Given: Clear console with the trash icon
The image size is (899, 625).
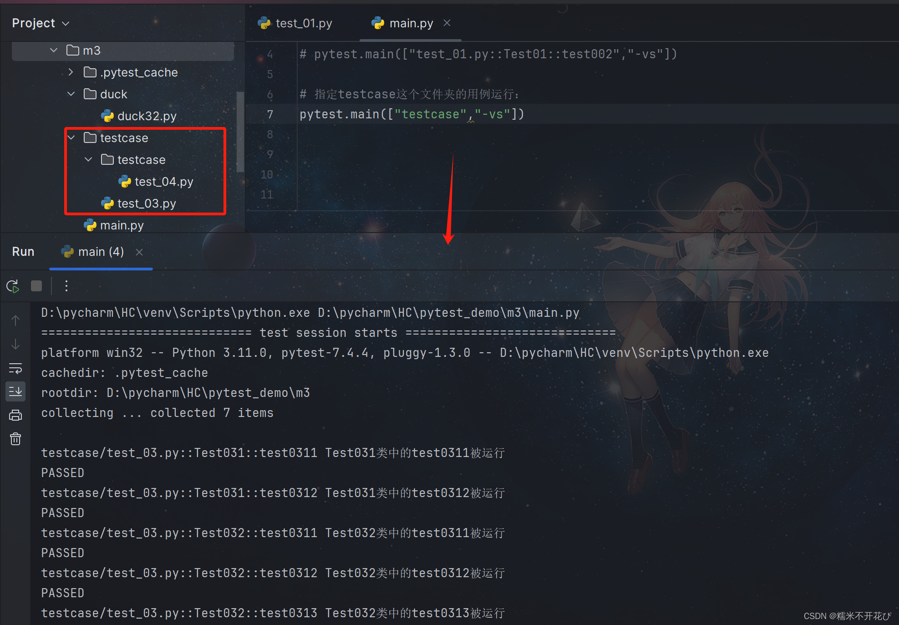Looking at the screenshot, I should tap(15, 439).
